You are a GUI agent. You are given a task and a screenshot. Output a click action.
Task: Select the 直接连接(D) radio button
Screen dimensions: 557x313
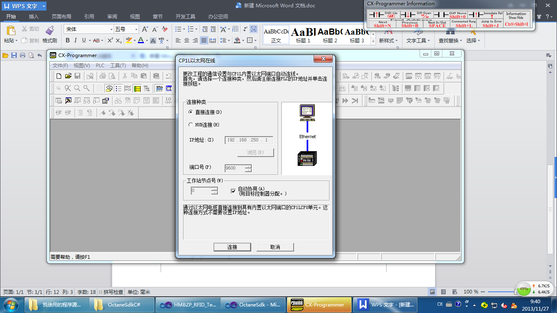coord(191,112)
